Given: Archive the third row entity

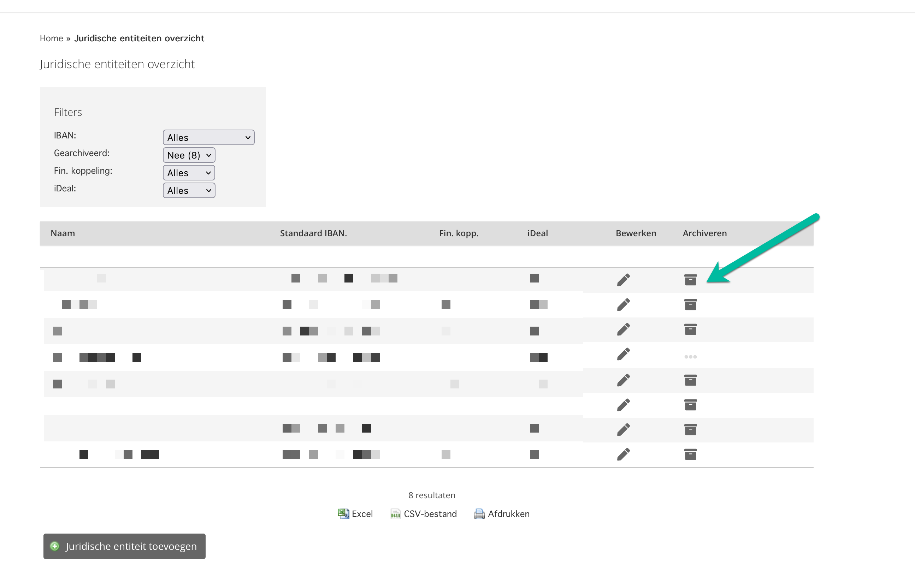Looking at the screenshot, I should tap(690, 329).
